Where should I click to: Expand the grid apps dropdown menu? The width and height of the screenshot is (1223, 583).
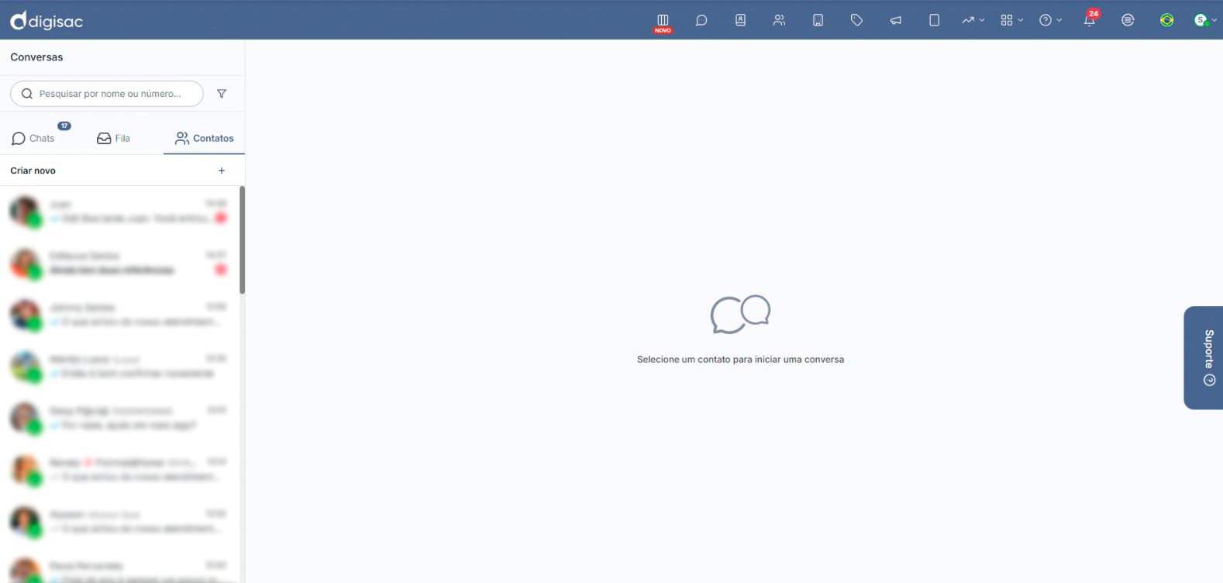pyautogui.click(x=1011, y=20)
